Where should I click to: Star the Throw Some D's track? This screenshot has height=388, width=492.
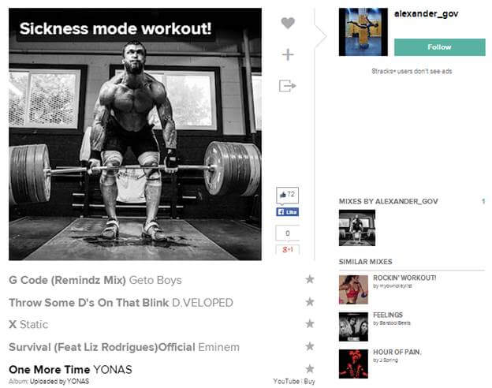[x=310, y=302]
